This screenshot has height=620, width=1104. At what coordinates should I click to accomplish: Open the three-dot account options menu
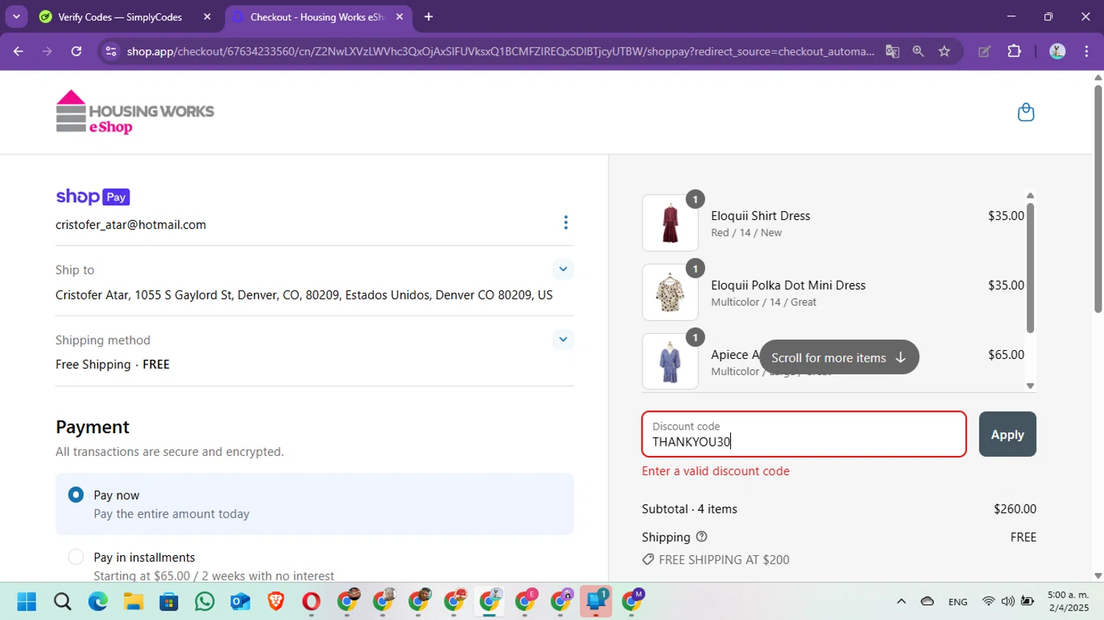point(565,222)
